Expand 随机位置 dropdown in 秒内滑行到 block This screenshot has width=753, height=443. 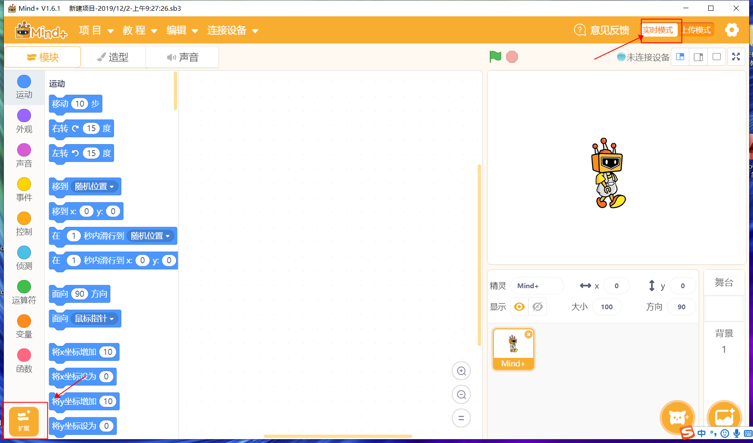[150, 236]
